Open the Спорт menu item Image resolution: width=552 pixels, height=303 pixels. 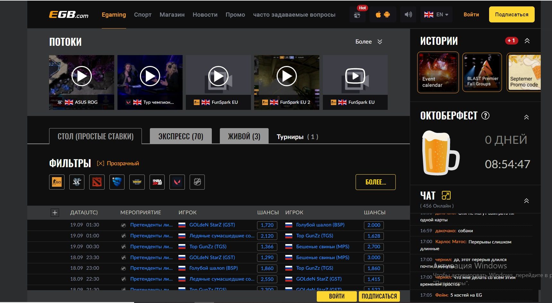142,15
